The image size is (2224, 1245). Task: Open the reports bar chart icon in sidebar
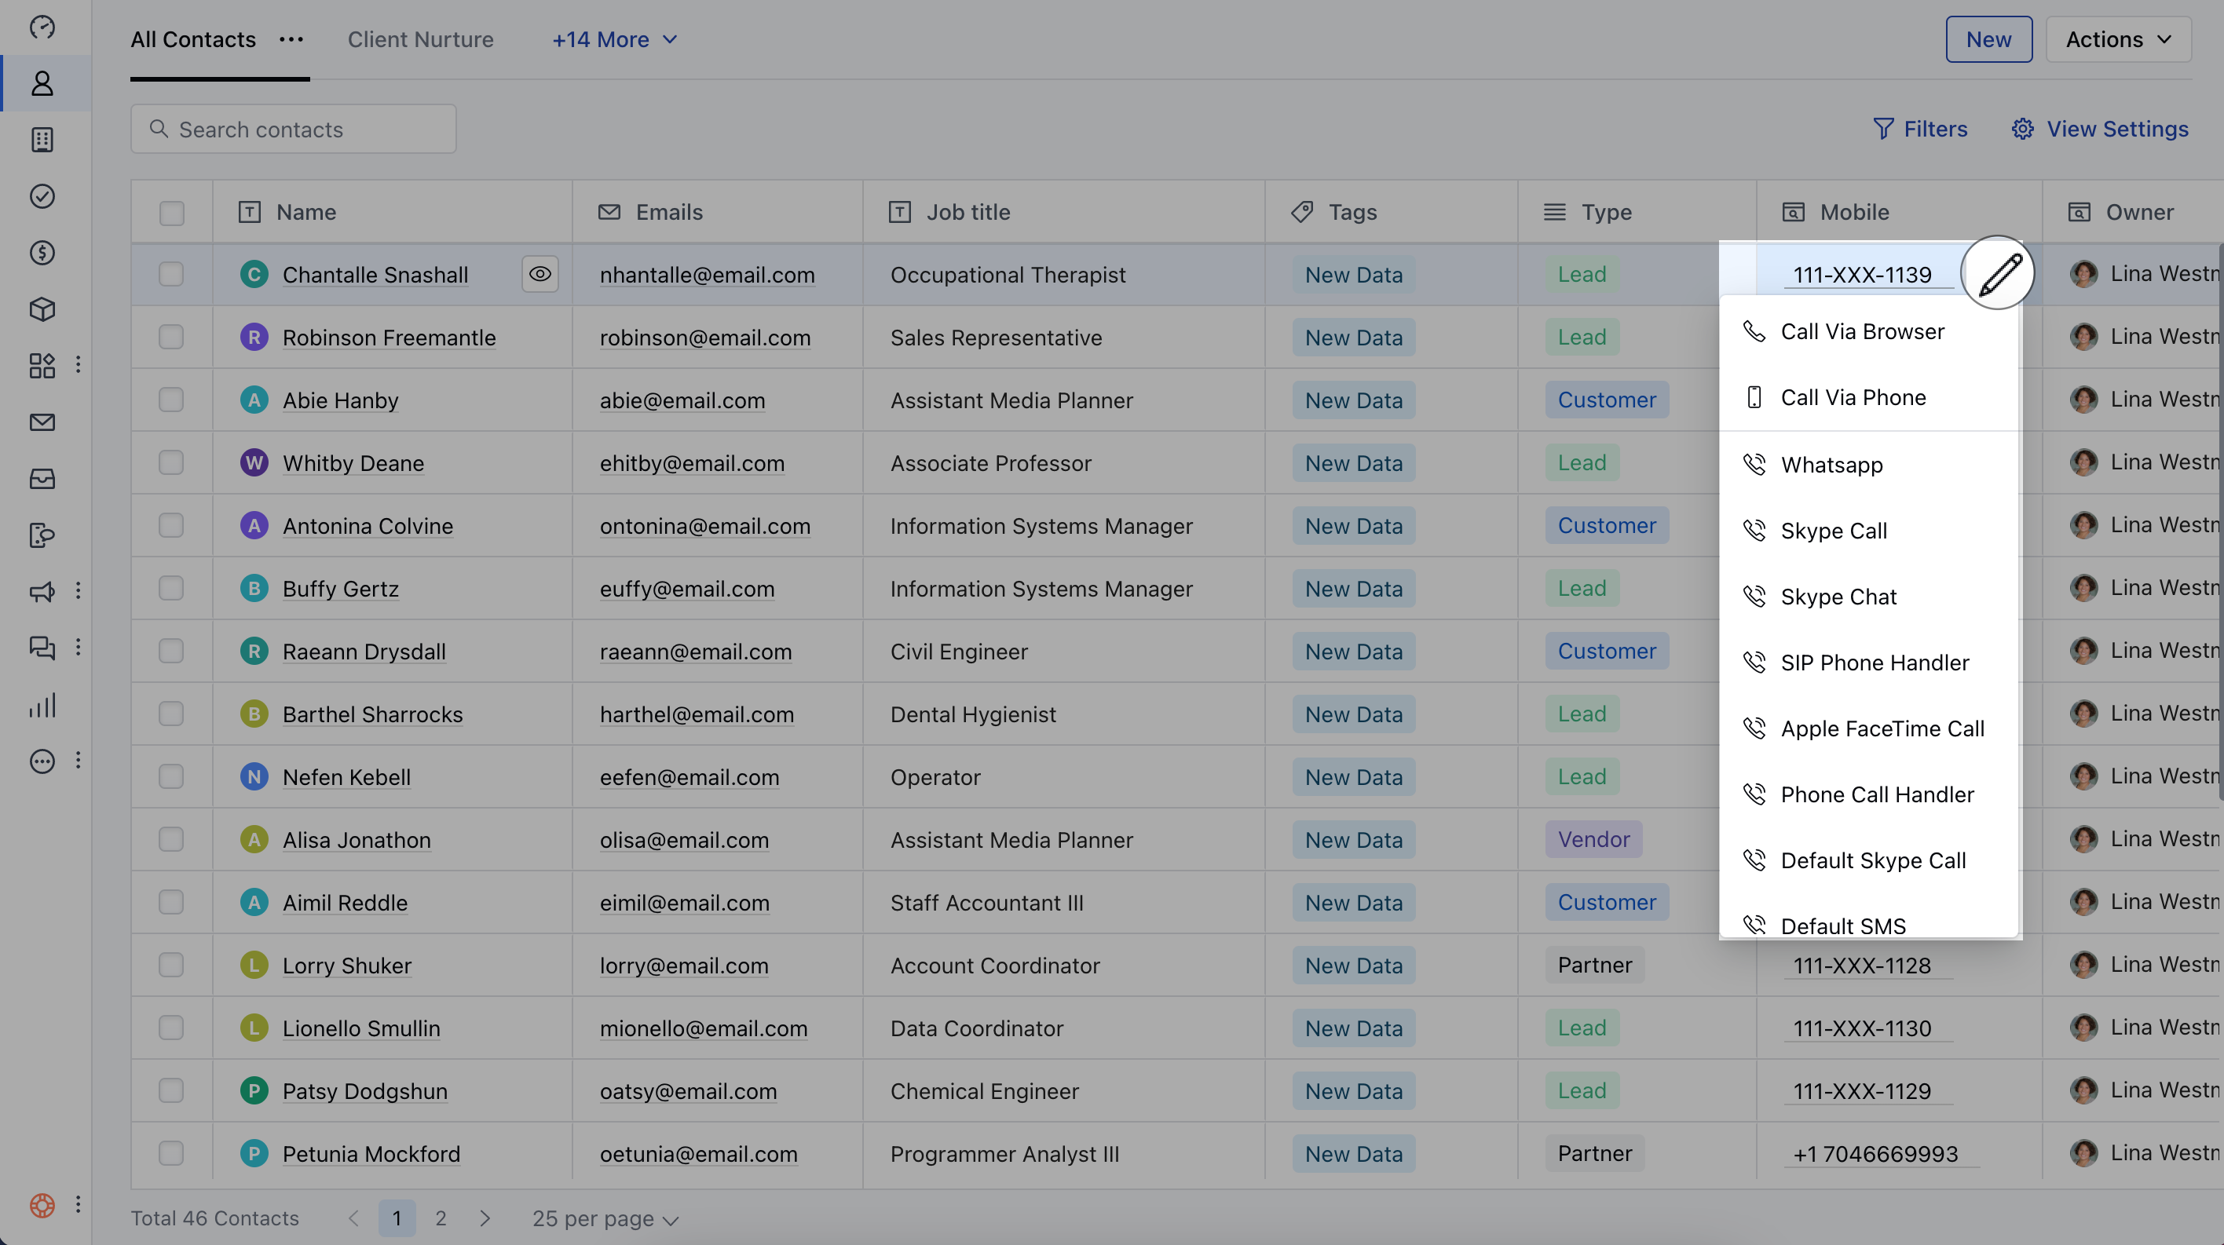coord(42,705)
